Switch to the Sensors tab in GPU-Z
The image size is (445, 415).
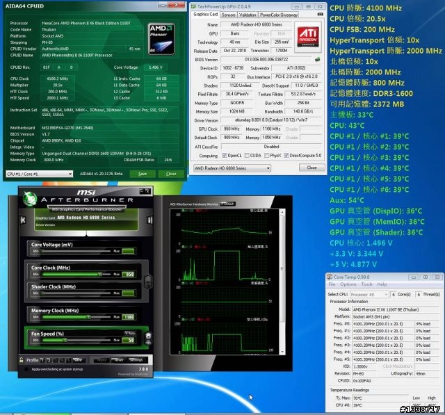click(229, 15)
